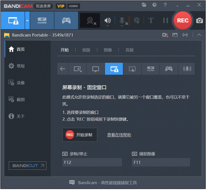Screen dimensions: 206x190
Task: Switch to the 视频 tab
Action: pyautogui.click(x=86, y=50)
